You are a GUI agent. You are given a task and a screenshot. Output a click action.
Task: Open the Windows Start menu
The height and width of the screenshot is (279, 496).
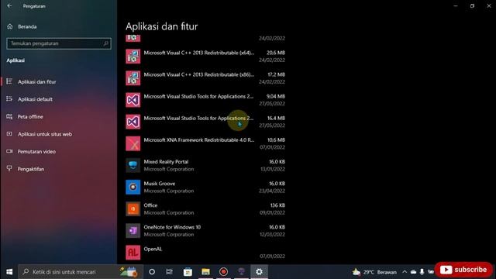click(9, 272)
